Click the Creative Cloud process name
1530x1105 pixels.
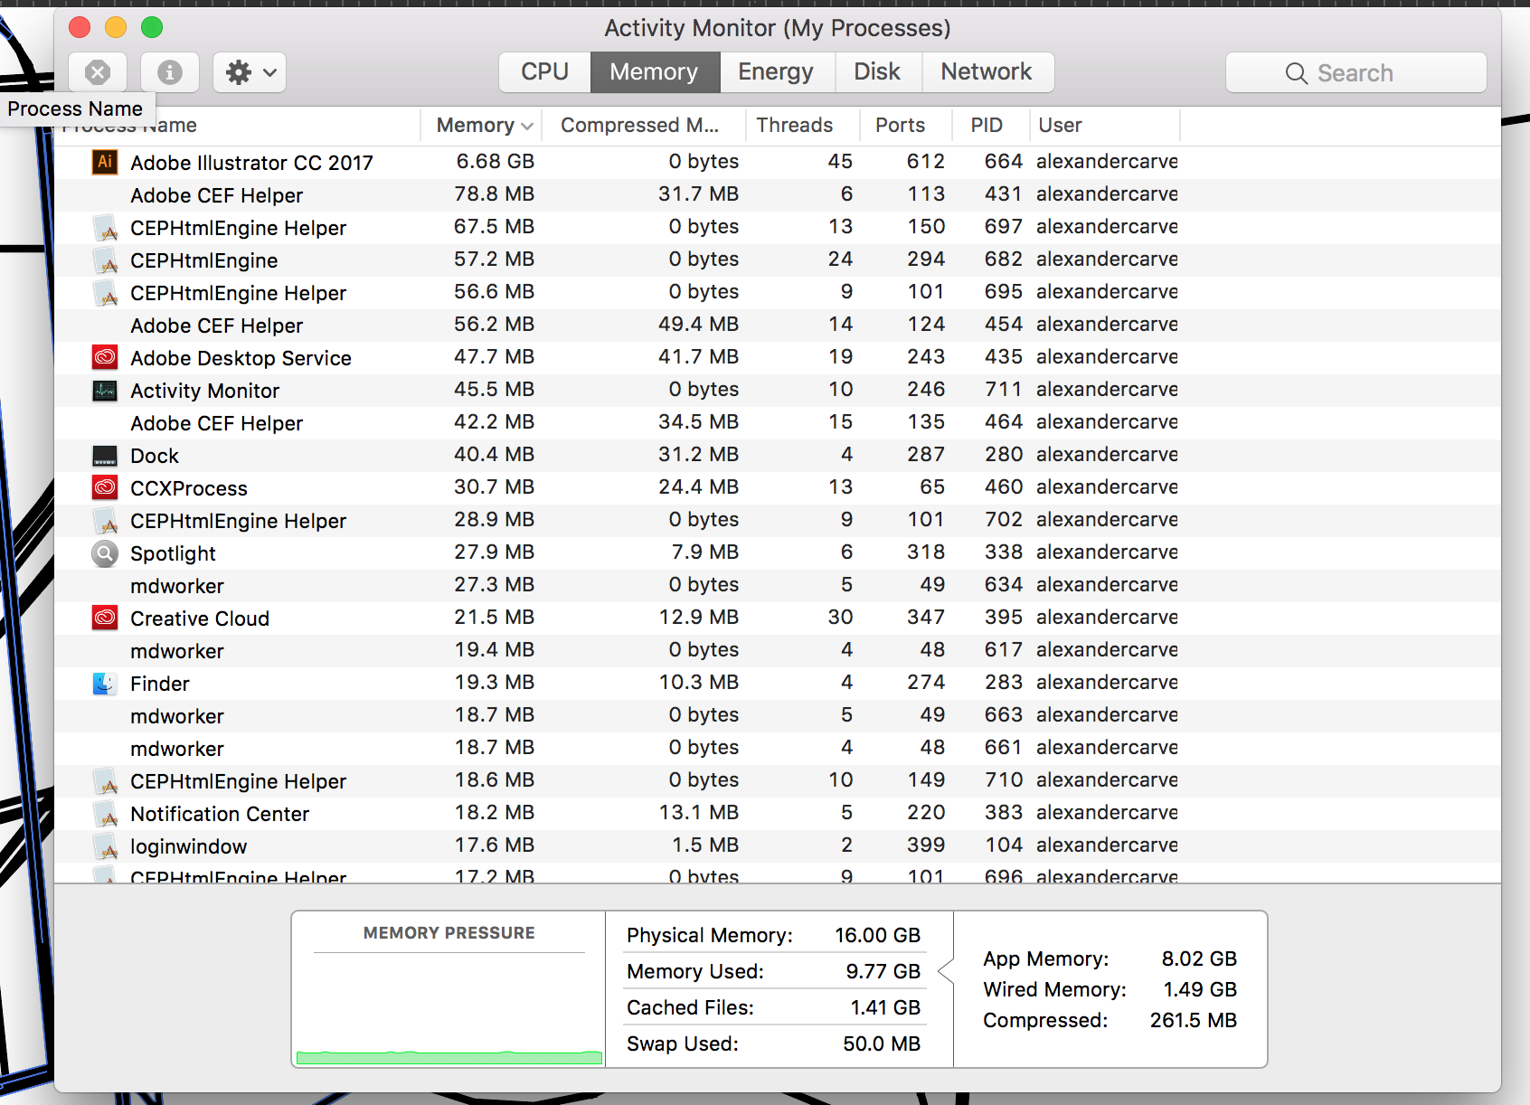click(200, 619)
